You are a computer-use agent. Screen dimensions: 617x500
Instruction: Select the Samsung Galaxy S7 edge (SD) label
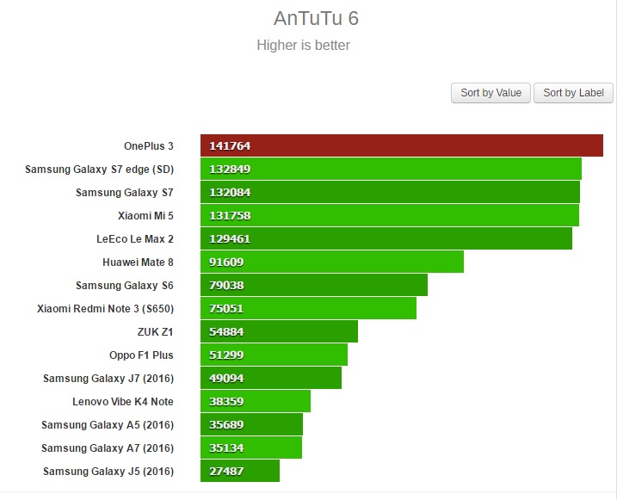[x=99, y=170]
